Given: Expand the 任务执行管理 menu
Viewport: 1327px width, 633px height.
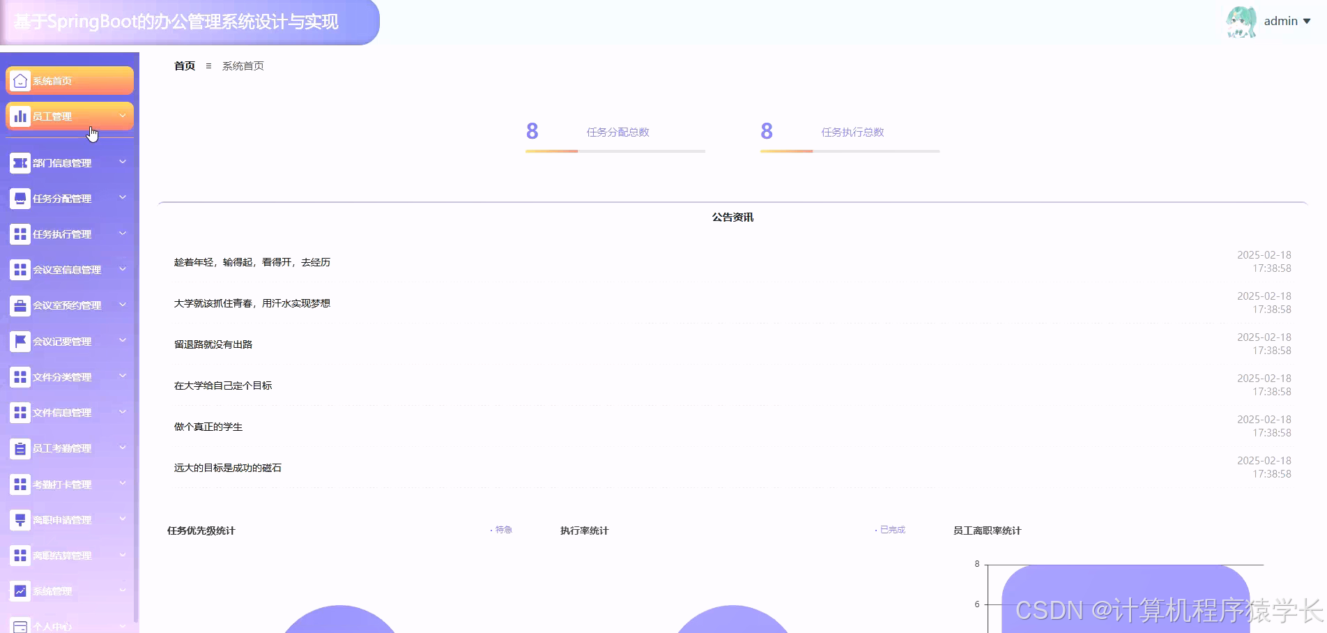Looking at the screenshot, I should 123,234.
